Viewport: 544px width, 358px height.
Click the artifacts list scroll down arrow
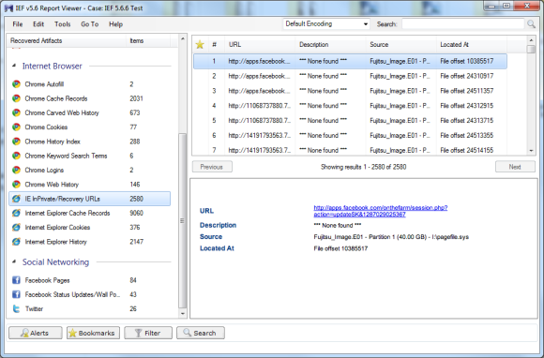point(183,314)
